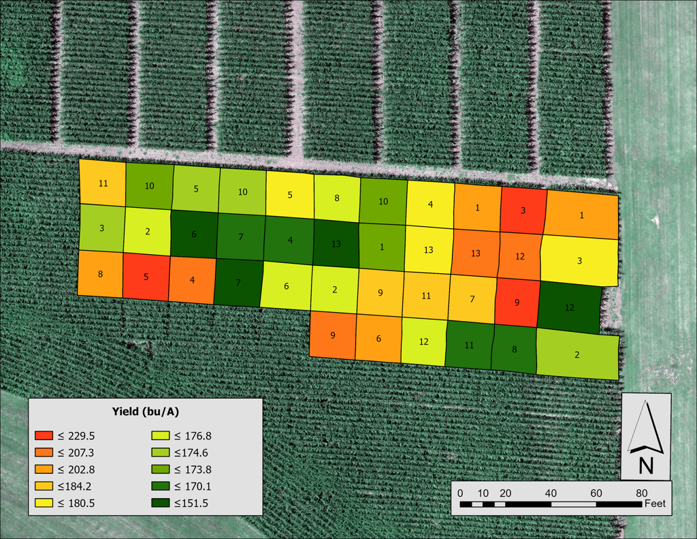This screenshot has height=539, width=697.
Task: Click the swatch beside ≤ 176.8
Action: 161,435
